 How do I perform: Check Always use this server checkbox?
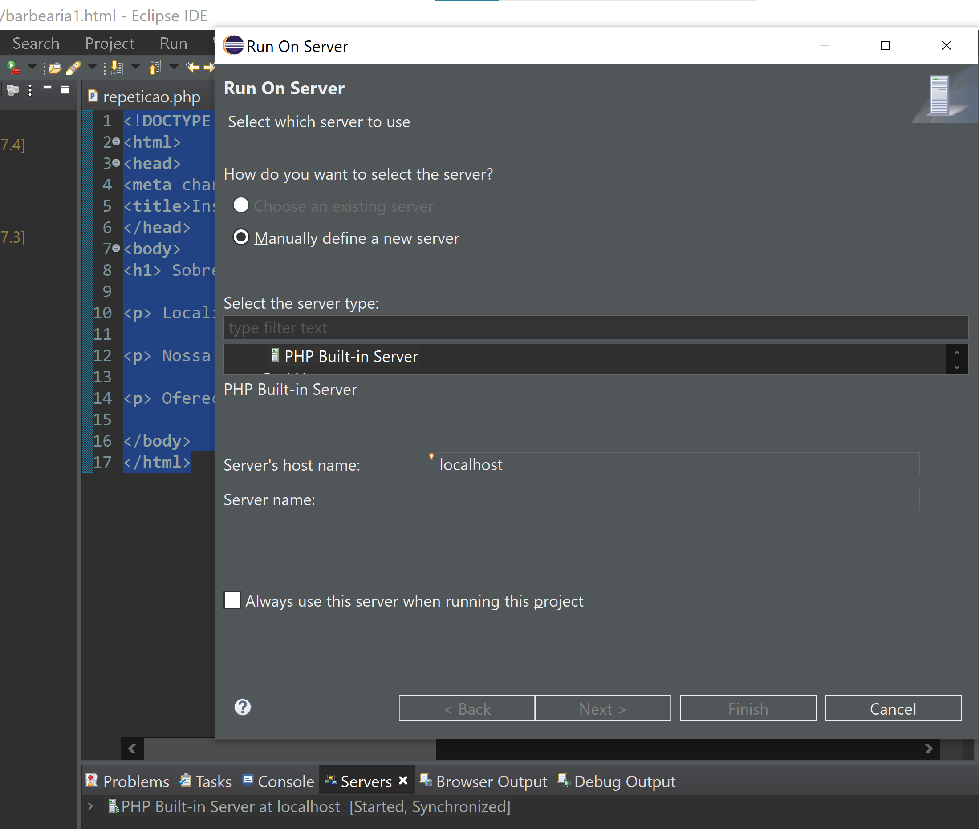tap(232, 600)
